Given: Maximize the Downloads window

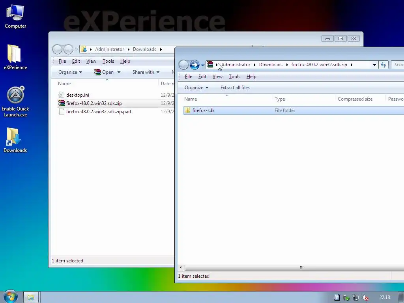Looking at the screenshot, I should tap(340, 39).
